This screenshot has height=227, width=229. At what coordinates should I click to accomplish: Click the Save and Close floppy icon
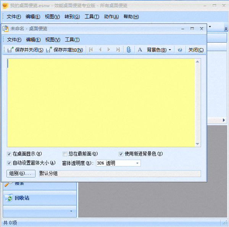pyautogui.click(x=10, y=50)
